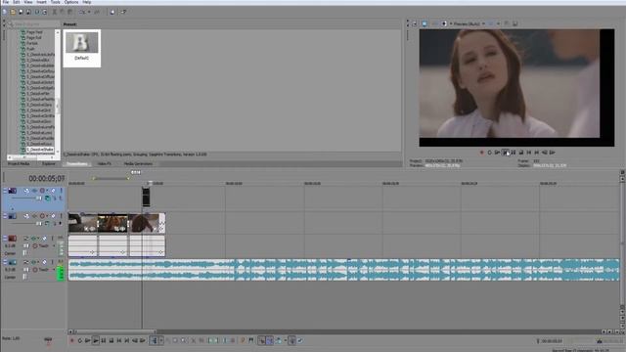Image resolution: width=626 pixels, height=352 pixels.
Task: Click Go to Start under the preview
Action: [529, 153]
